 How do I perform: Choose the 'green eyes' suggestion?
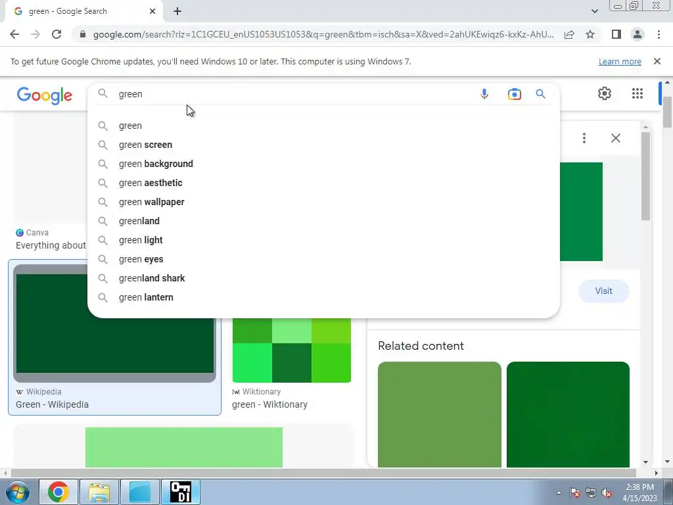pos(323,259)
